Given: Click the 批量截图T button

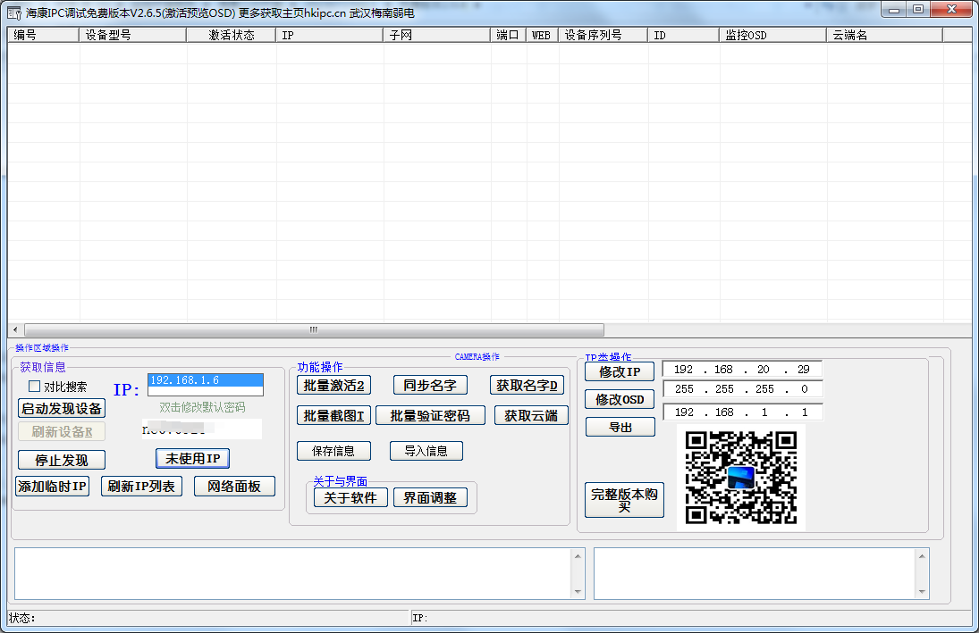Looking at the screenshot, I should [334, 415].
